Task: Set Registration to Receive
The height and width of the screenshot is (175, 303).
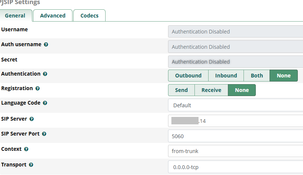Action: pyautogui.click(x=211, y=90)
